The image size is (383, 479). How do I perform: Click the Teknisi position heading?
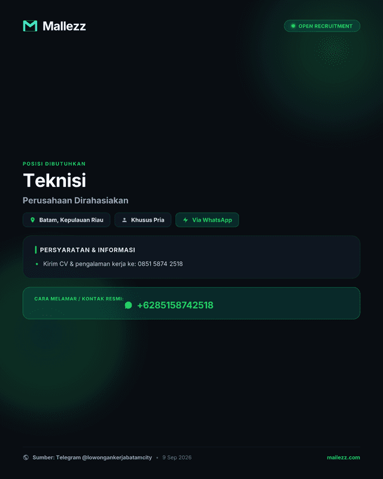click(54, 180)
